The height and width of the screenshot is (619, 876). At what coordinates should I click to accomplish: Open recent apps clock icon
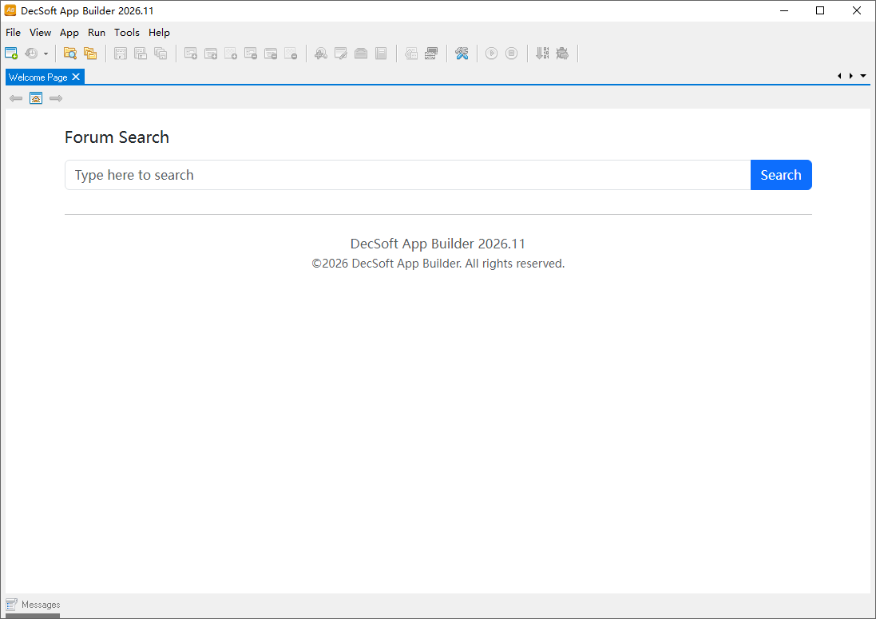tap(31, 53)
